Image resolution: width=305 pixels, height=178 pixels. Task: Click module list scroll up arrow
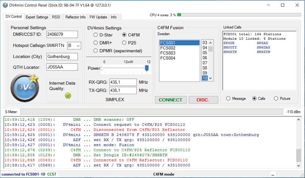[210, 43]
